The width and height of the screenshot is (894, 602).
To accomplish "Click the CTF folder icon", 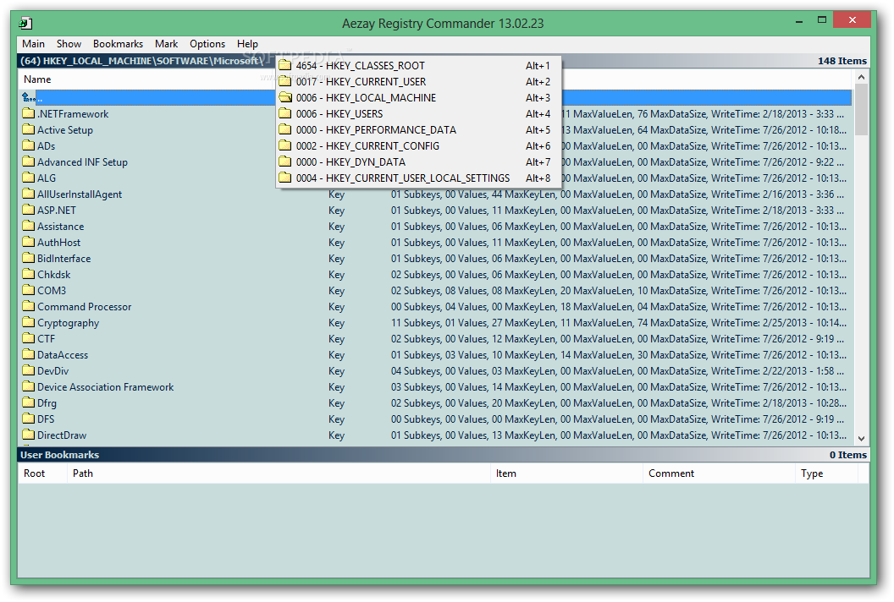I will (29, 338).
